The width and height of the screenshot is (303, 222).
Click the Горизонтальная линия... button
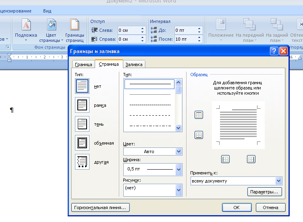coord(100,207)
